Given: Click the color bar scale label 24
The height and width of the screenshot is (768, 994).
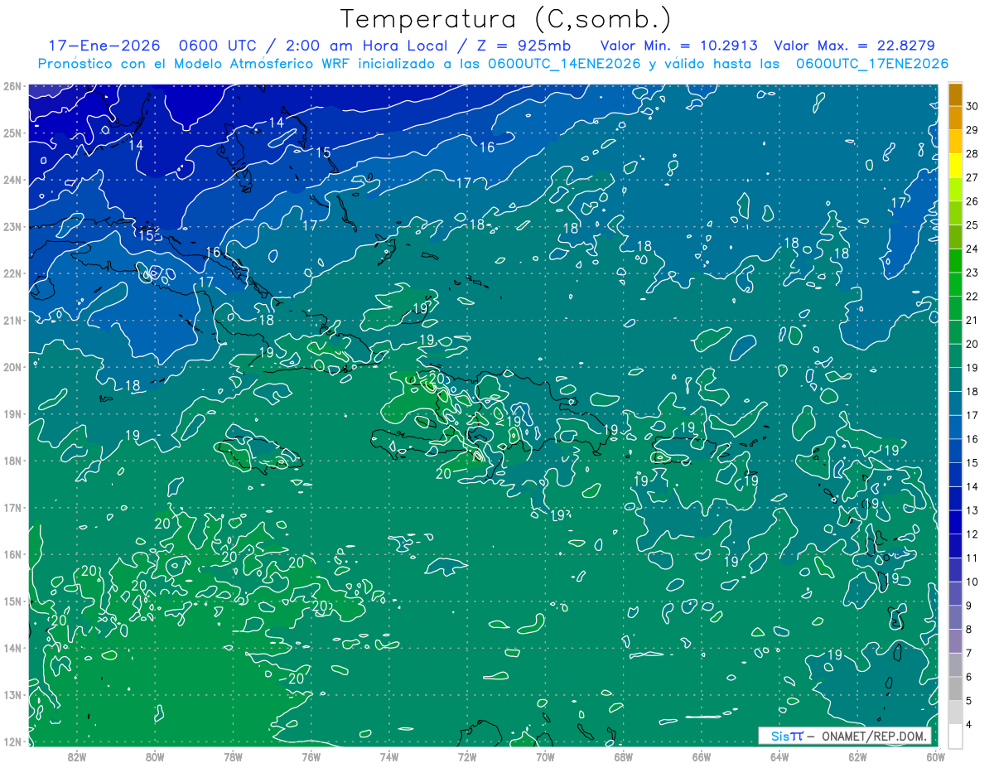Looking at the screenshot, I should click(x=972, y=249).
